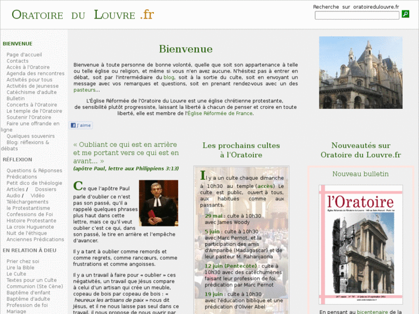
Task: Click the l'Oratoire bulletin cover image
Action: click(x=361, y=244)
